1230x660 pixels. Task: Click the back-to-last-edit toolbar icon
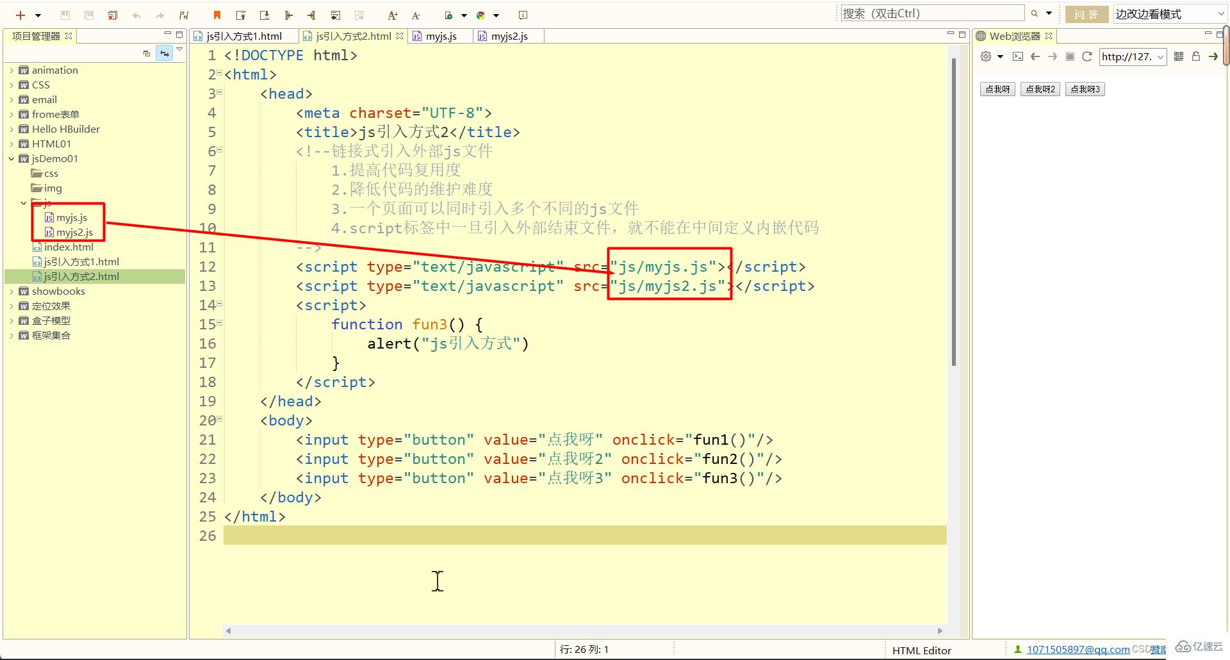pyautogui.click(x=336, y=15)
